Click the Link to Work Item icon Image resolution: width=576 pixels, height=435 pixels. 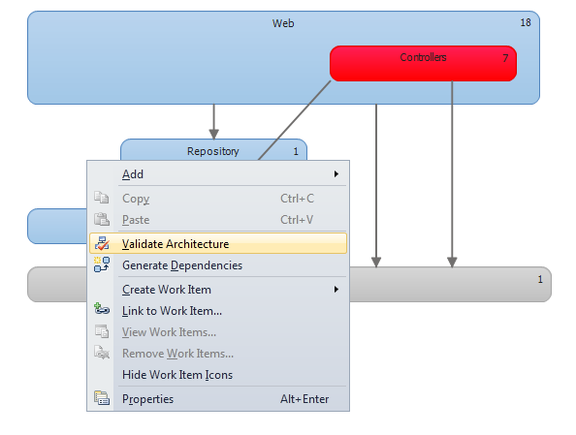point(102,309)
